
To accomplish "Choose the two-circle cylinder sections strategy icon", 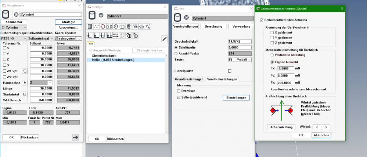I will point(109,26).
